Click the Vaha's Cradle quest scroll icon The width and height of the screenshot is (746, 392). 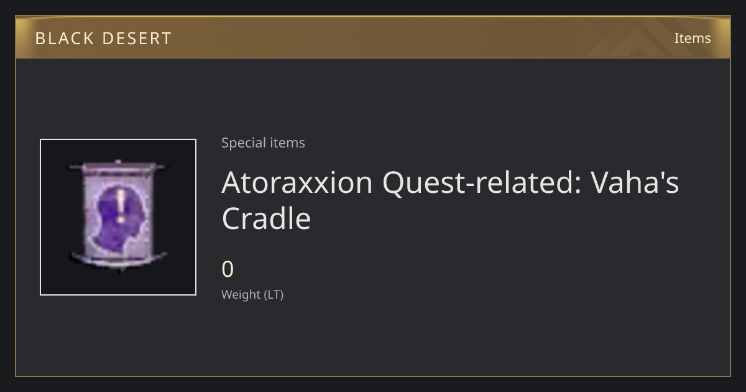118,216
